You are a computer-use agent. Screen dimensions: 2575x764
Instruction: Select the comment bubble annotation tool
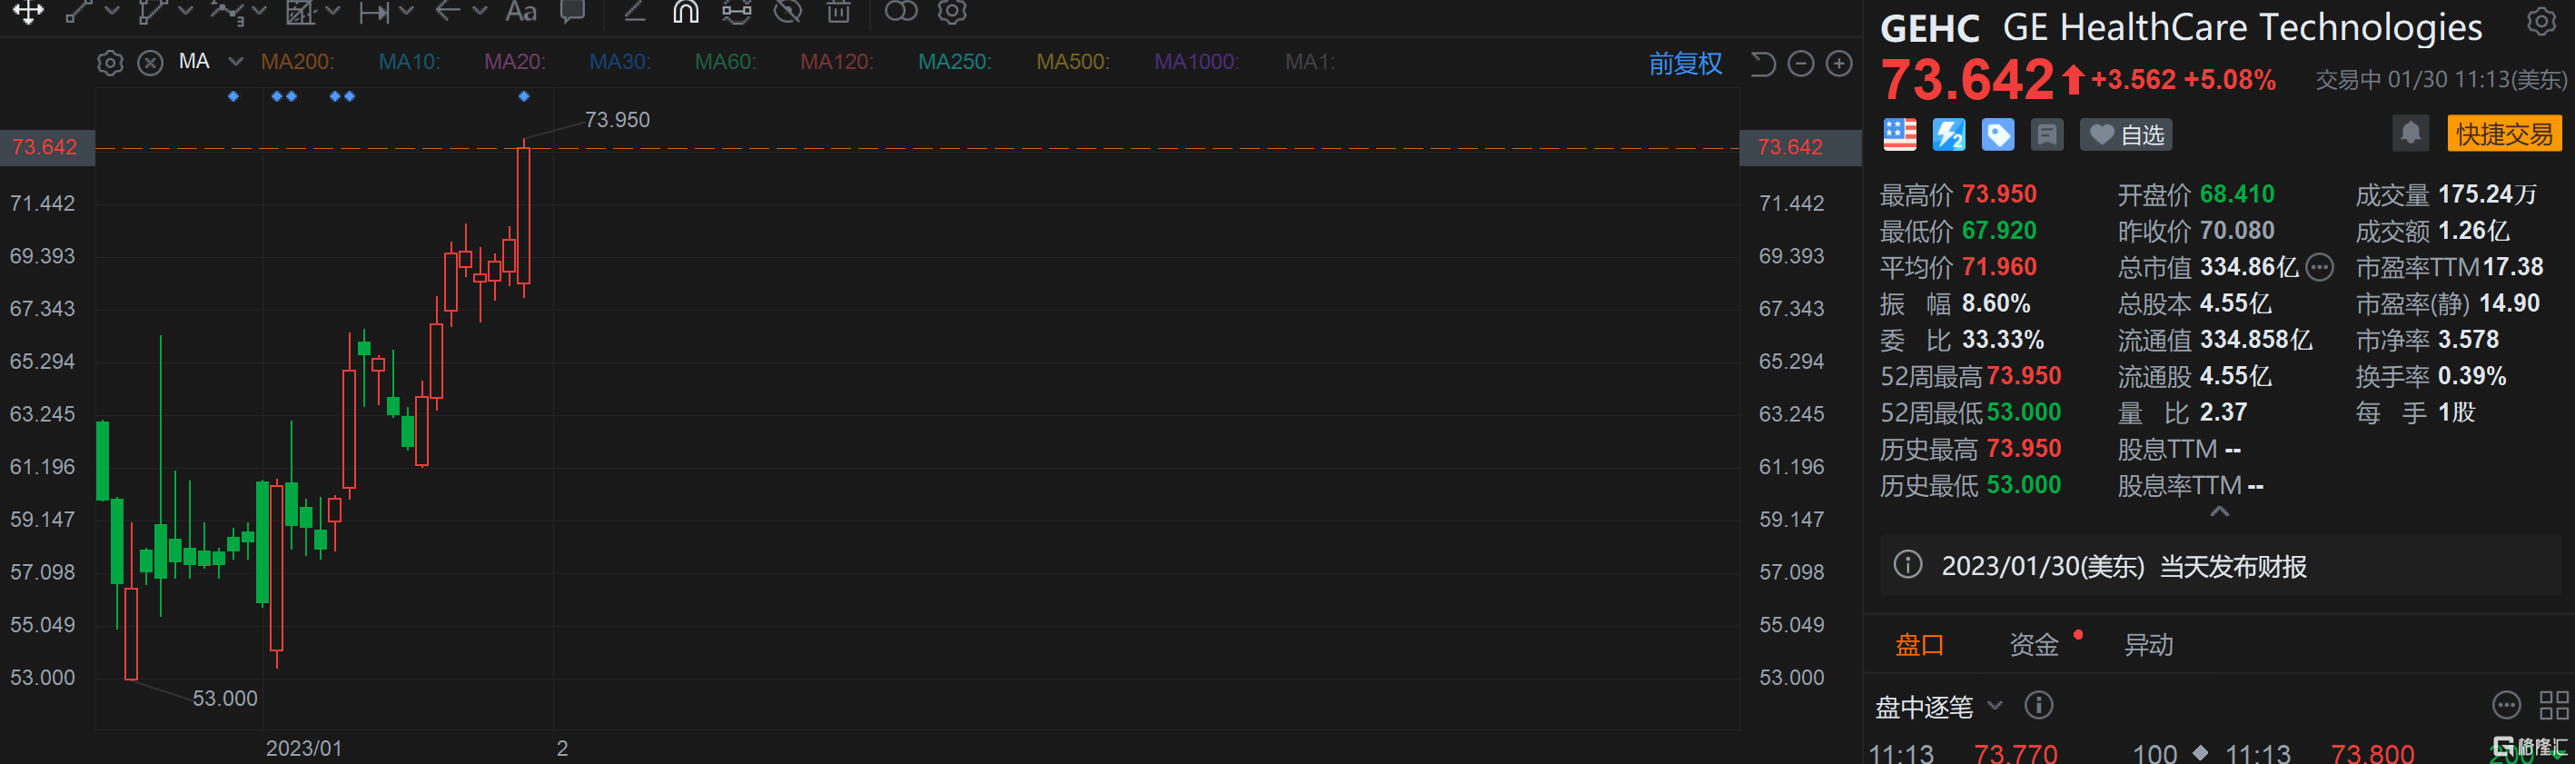point(573,12)
